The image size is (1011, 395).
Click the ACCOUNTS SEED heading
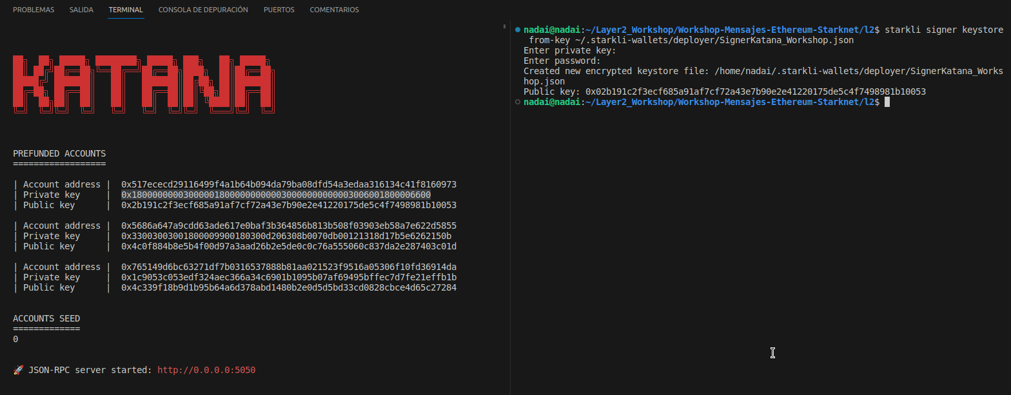pos(46,319)
